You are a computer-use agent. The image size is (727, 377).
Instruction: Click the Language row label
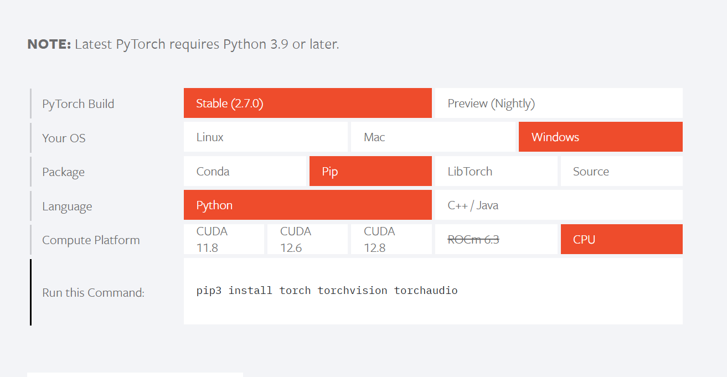[67, 206]
